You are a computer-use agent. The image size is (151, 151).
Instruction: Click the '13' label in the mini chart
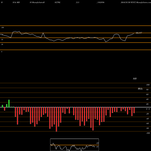(x=97, y=147)
